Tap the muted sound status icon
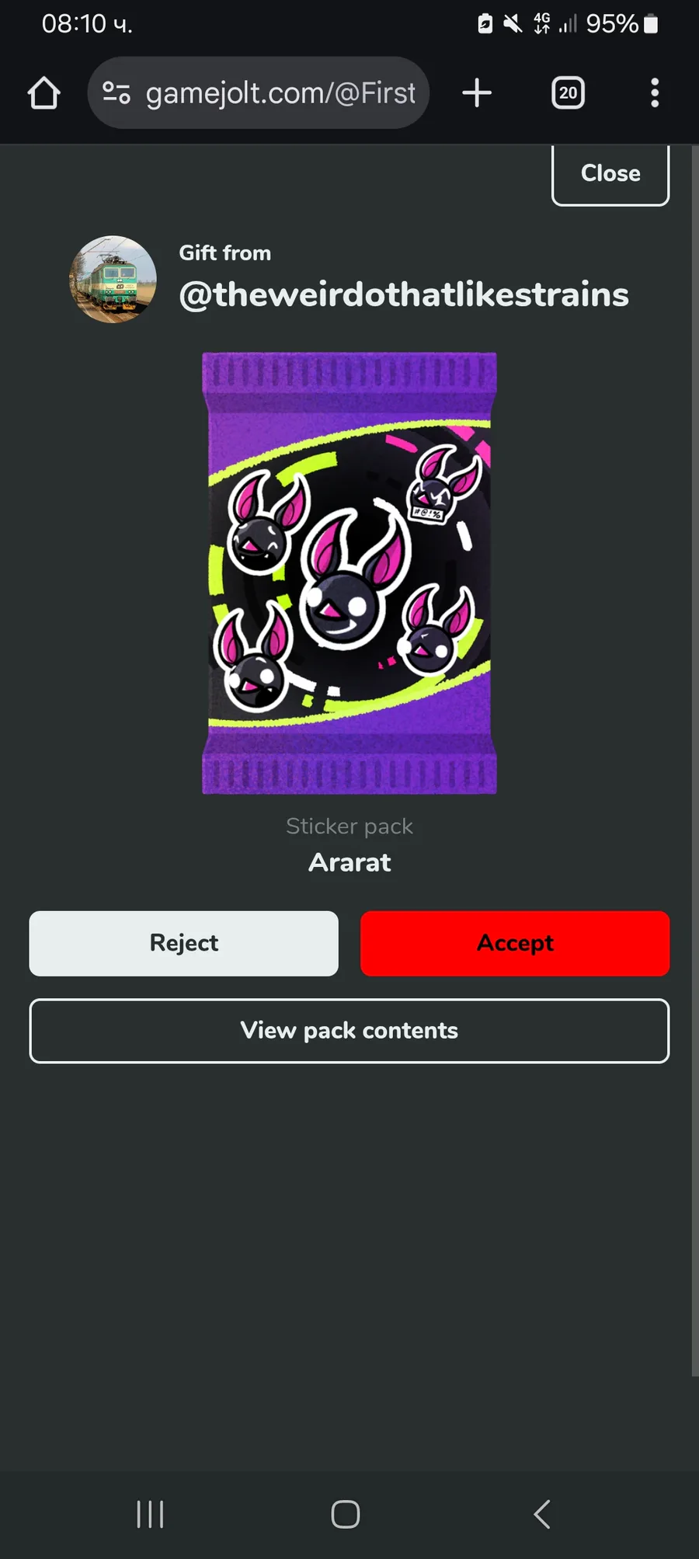This screenshot has width=699, height=1559. (x=513, y=24)
